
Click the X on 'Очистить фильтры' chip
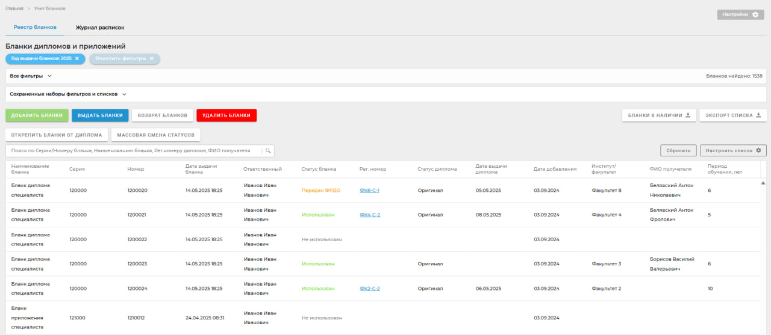point(152,59)
